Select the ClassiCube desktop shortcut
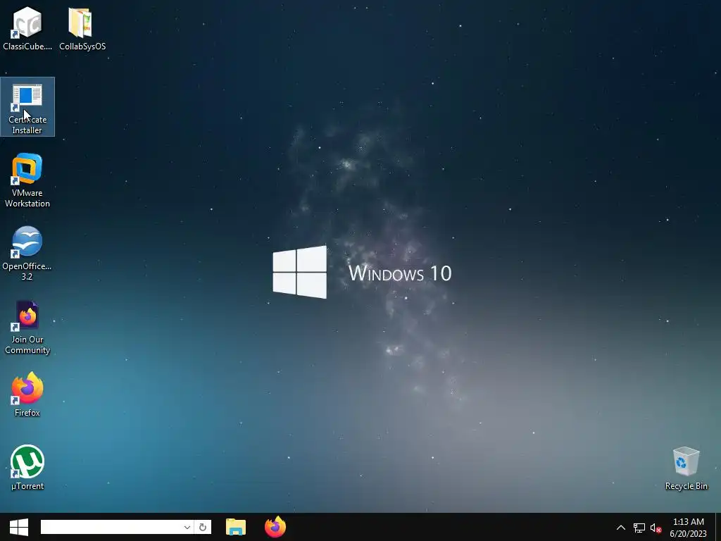The image size is (721, 541). (27, 27)
